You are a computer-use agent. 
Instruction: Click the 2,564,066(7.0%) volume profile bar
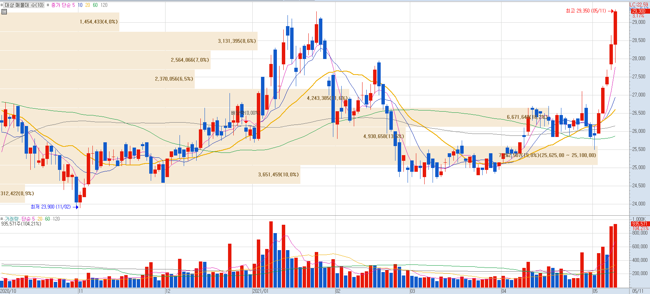[105, 60]
